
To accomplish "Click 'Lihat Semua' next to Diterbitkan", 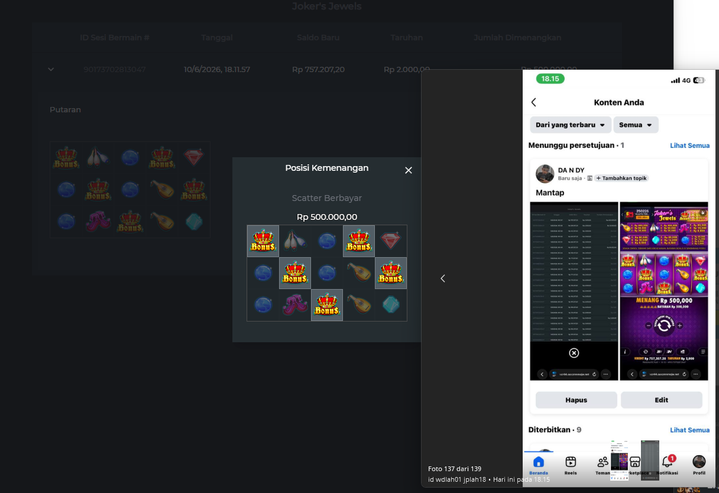I will coord(689,430).
